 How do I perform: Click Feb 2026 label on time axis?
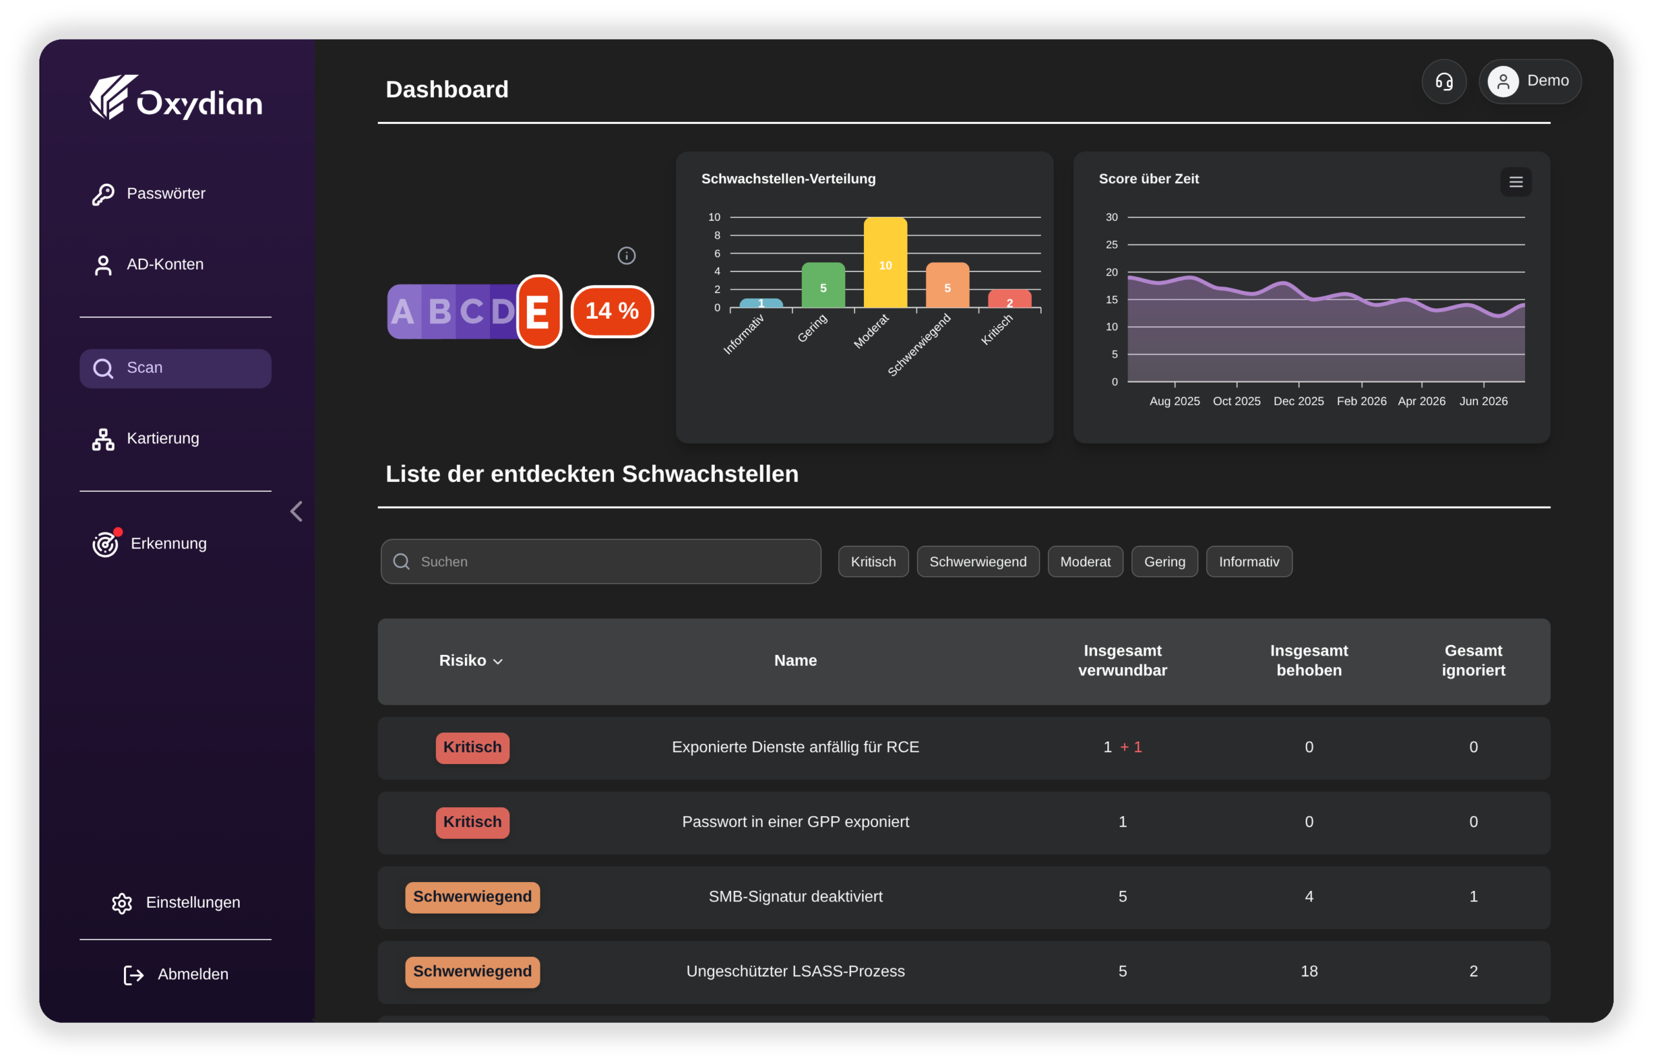coord(1361,401)
